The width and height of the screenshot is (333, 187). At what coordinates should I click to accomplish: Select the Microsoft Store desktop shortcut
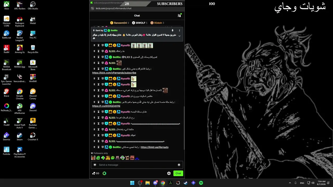tap(33, 65)
